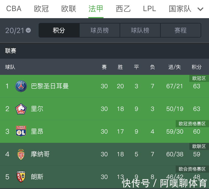Tap the AS Monaco club crest
The height and width of the screenshot is (189, 209).
[x=21, y=154]
